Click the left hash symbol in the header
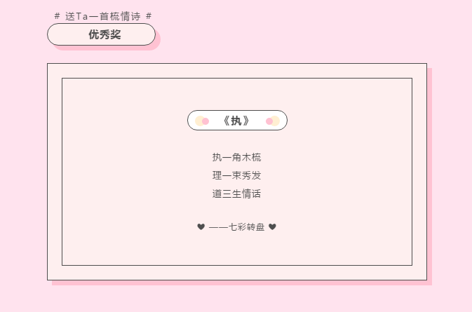Image resolution: width=472 pixels, height=312 pixels. [57, 16]
